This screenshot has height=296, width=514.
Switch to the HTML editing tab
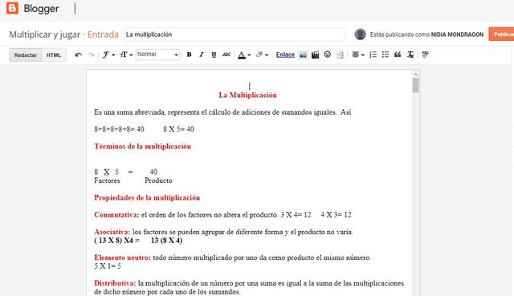(x=54, y=55)
